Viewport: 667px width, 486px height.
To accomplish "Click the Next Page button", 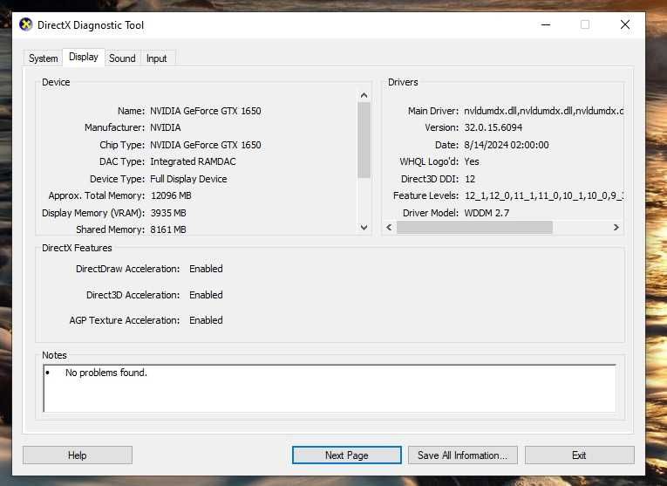I will 347,455.
